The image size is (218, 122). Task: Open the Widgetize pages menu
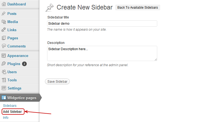20,98
